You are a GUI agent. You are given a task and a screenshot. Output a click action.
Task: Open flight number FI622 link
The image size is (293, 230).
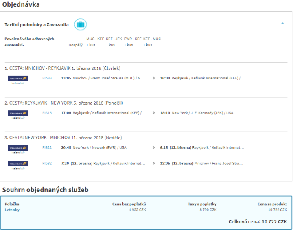tap(47, 147)
